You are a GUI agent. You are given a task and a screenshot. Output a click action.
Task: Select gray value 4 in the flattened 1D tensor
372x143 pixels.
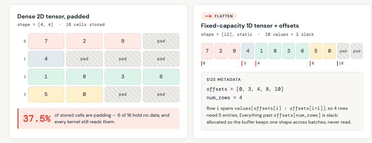pos(248,51)
